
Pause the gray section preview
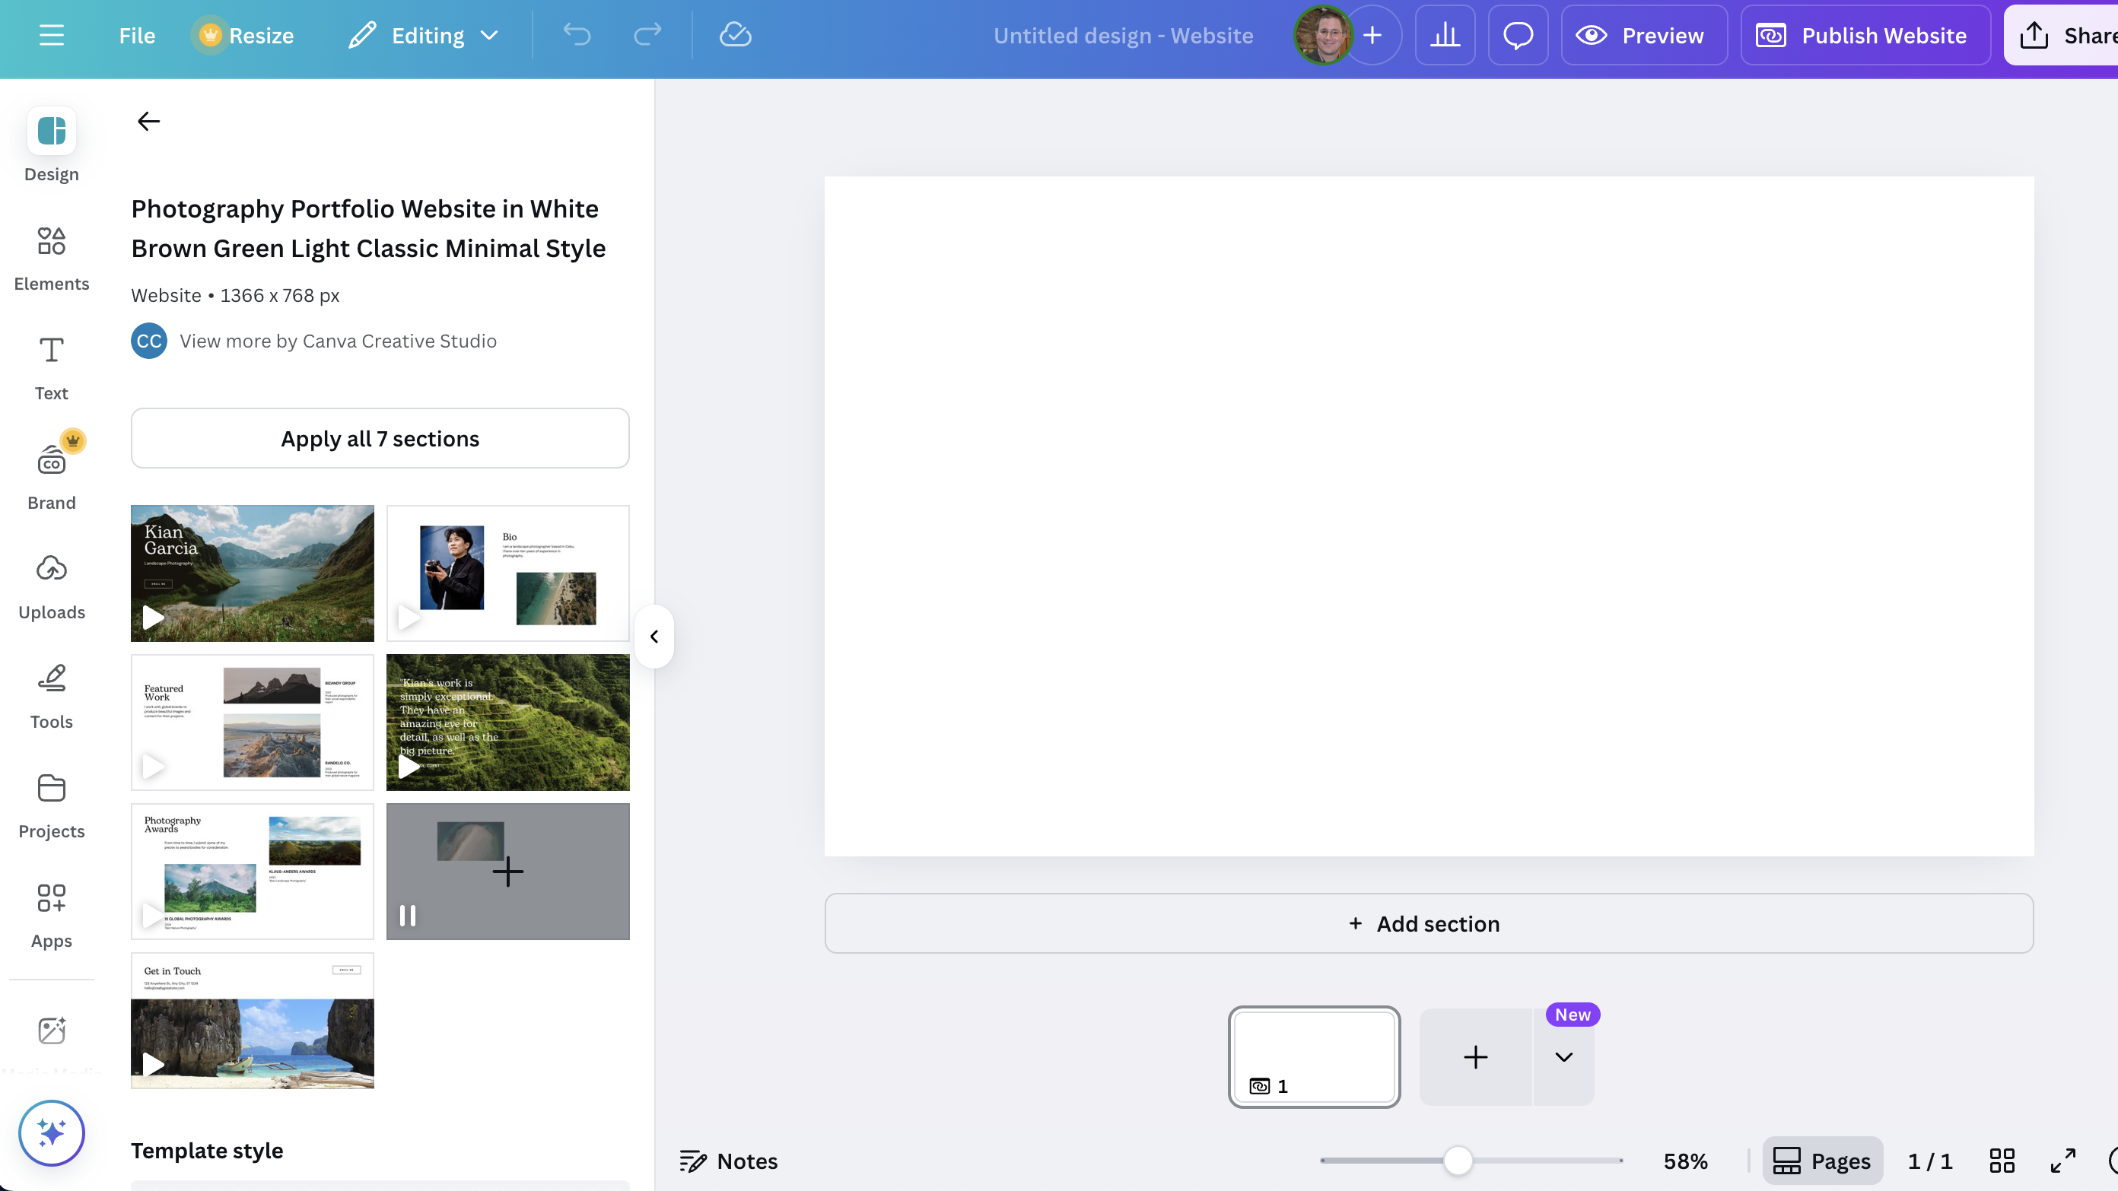point(408,916)
